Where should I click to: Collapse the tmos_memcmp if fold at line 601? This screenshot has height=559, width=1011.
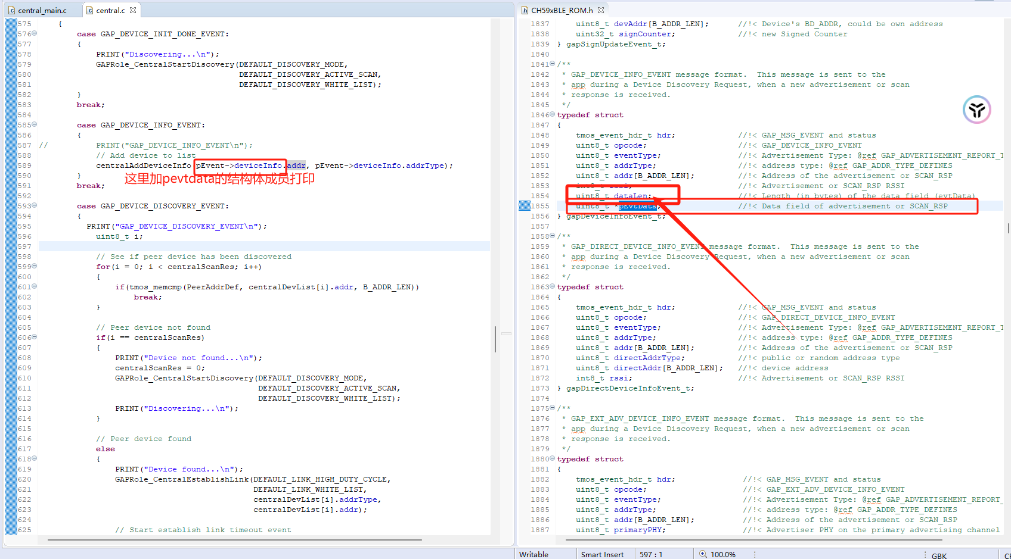pos(35,286)
